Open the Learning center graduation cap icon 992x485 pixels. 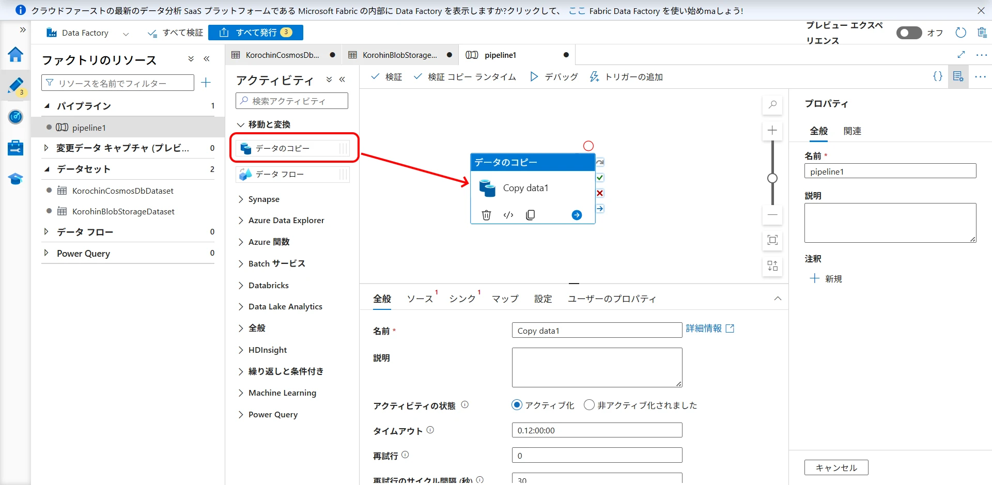16,179
